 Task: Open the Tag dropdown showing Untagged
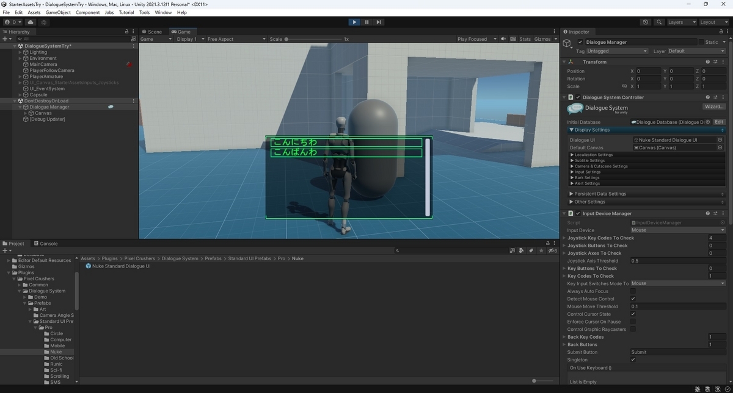click(617, 51)
